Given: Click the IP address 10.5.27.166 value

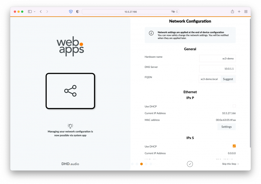Looking at the screenshot, I should [229, 113].
